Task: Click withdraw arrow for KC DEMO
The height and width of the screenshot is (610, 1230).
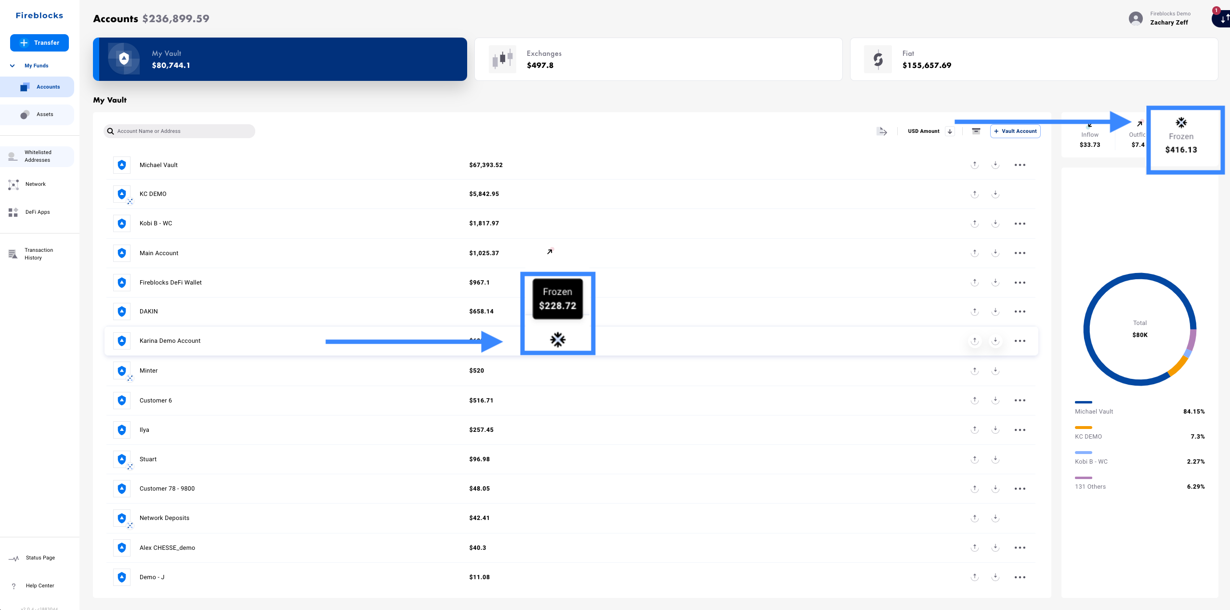Action: coord(975,194)
